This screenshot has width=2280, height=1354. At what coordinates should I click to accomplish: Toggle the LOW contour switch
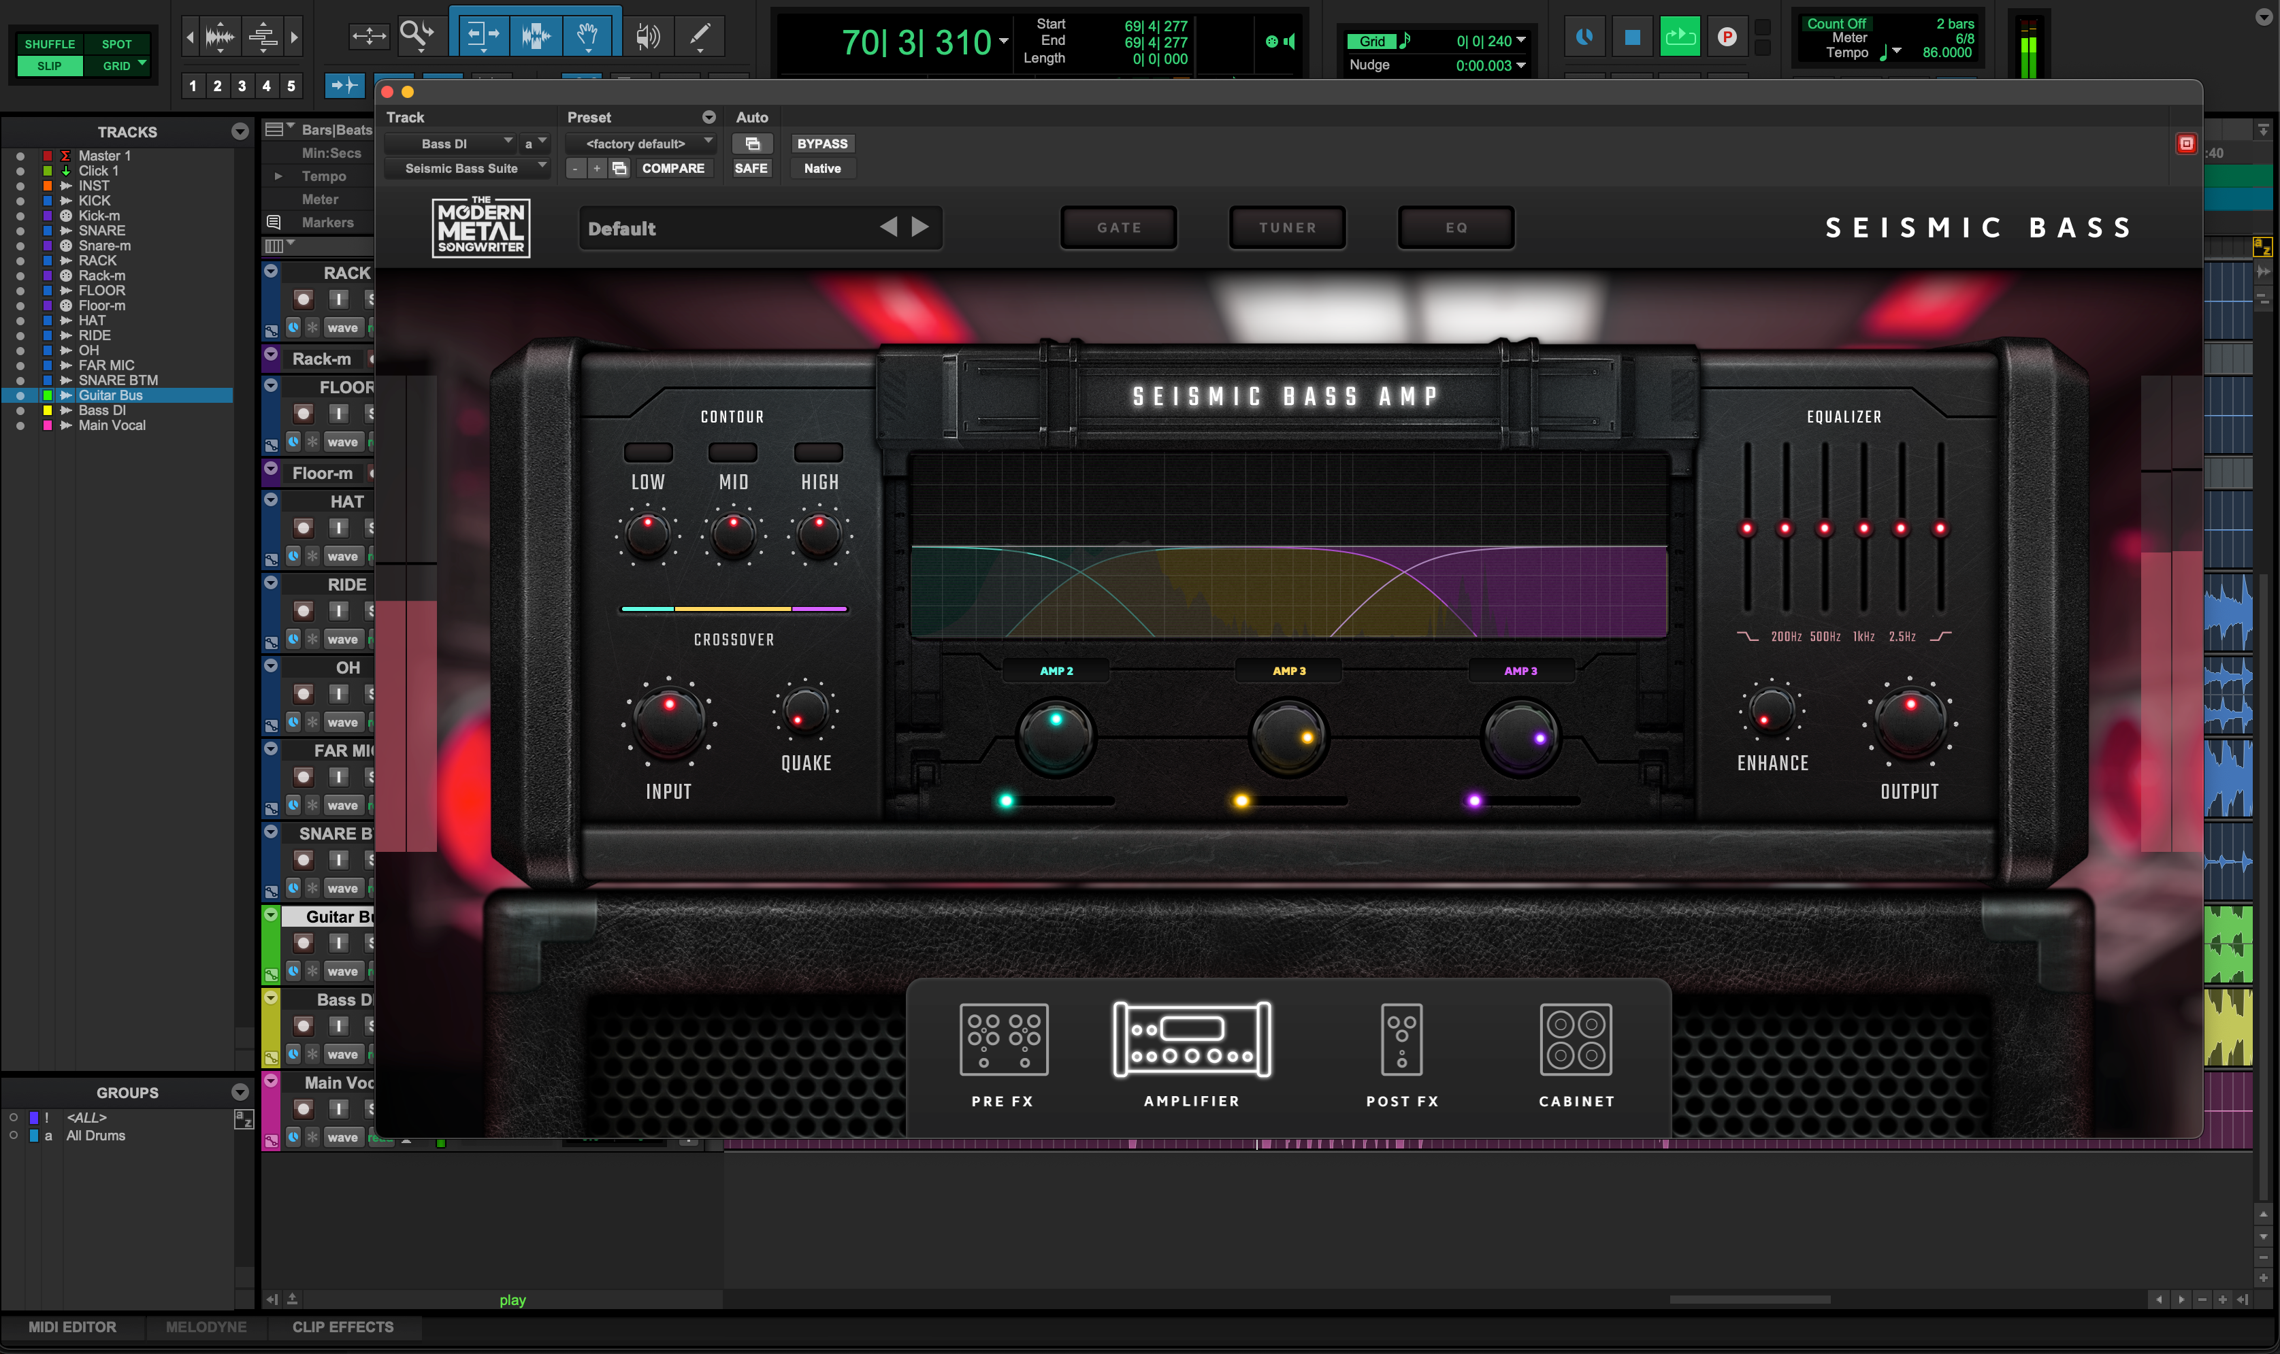click(x=648, y=452)
